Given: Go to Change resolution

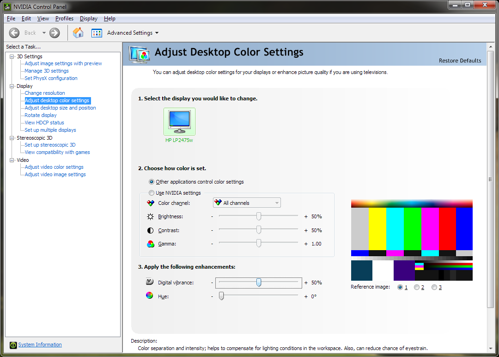Looking at the screenshot, I should tap(45, 93).
